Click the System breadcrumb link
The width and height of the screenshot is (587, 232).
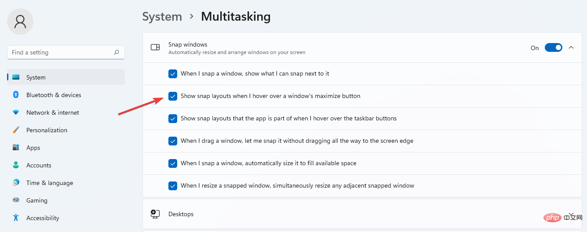click(162, 17)
